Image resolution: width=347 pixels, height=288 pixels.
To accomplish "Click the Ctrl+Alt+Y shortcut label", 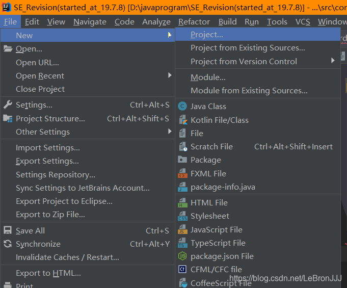I will (x=150, y=244).
